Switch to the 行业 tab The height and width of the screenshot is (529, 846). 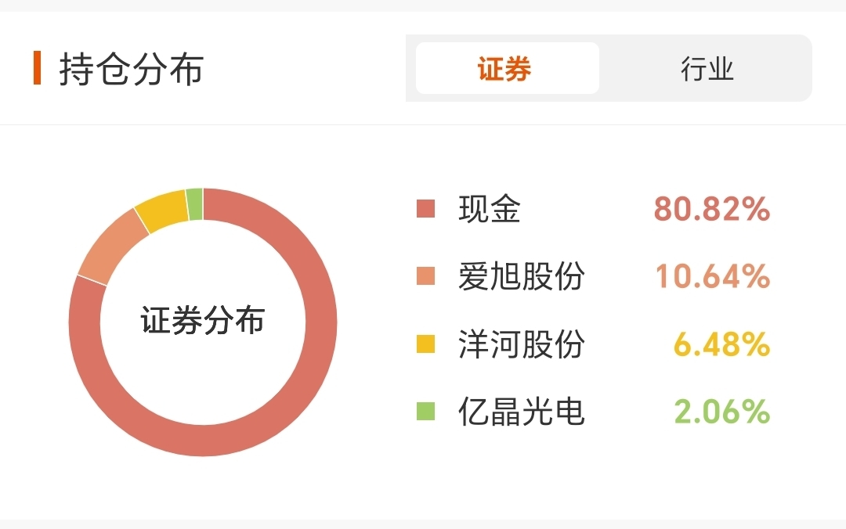707,69
